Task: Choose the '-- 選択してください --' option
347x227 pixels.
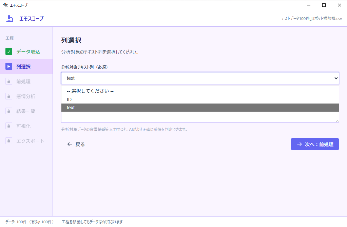Action: 200,91
